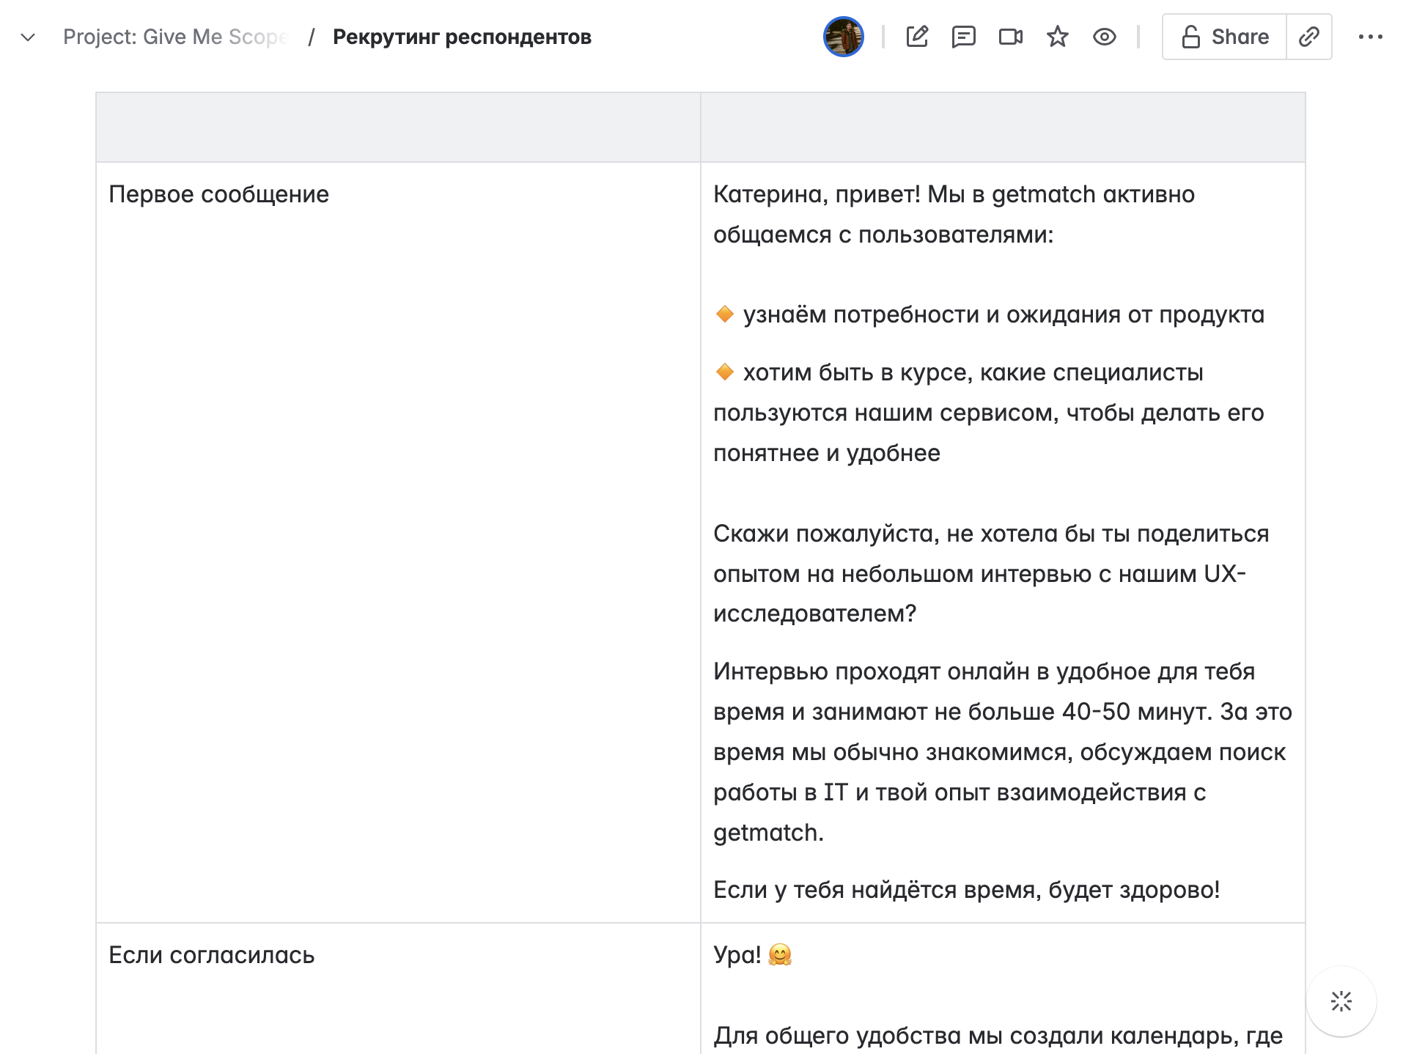
Task: Click the first orange diamond bullet
Action: 725,314
